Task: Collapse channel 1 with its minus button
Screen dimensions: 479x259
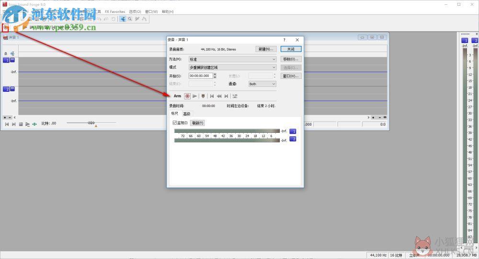Action: coord(12,60)
